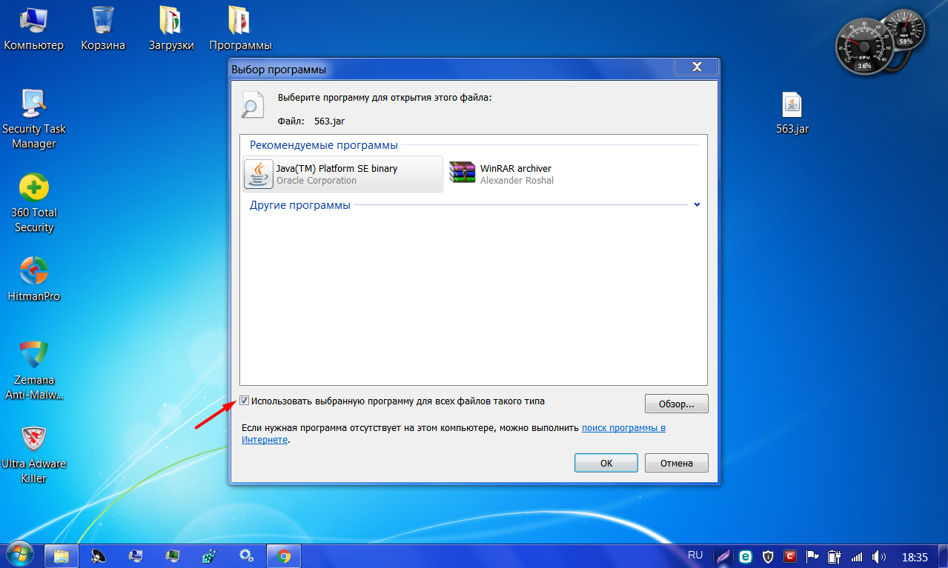Click the battery power tray icon
This screenshot has height=568, width=948.
coord(834,556)
